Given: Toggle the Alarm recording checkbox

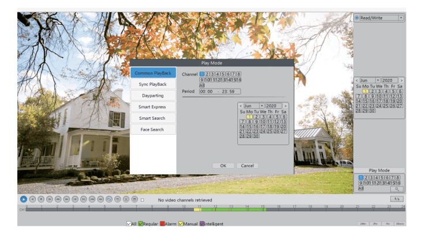Looking at the screenshot, I should 163,223.
